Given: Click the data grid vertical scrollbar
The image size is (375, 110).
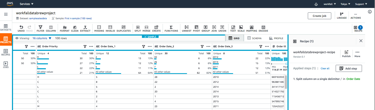Looking at the screenshot, I should coord(286,82).
